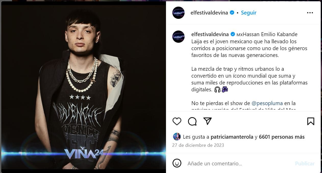Viewport: 322px width, 173px height.
Task: Open the 27 de diciembre de 2023 timestamp
Action: [x=198, y=145]
